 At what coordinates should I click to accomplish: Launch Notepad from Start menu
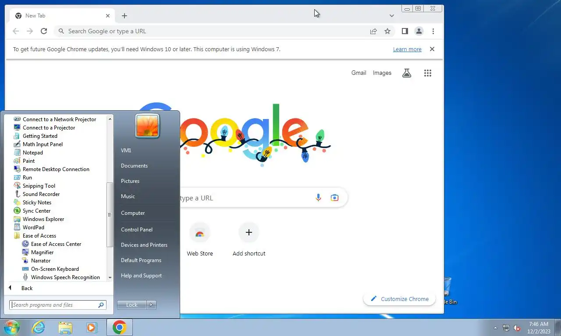[x=33, y=153]
